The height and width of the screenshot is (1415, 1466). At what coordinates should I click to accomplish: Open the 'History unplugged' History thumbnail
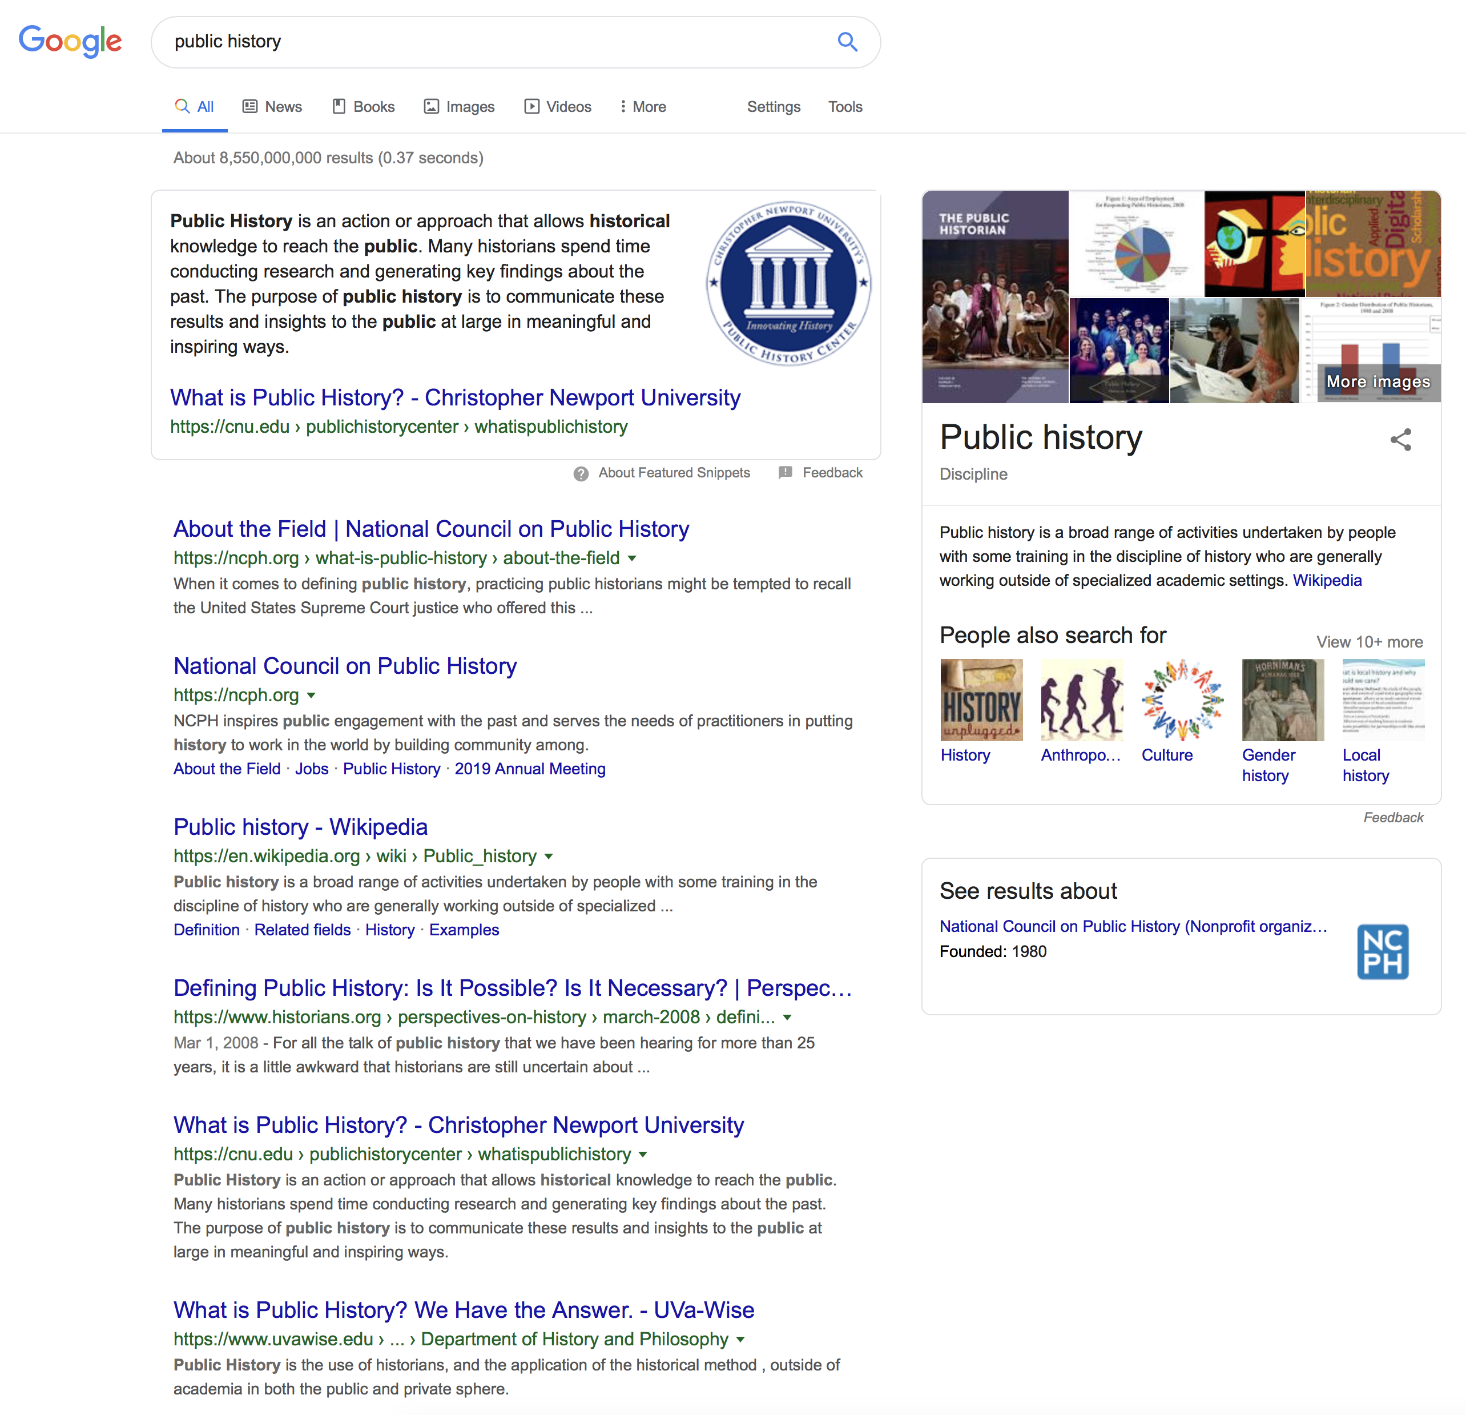[x=981, y=700]
